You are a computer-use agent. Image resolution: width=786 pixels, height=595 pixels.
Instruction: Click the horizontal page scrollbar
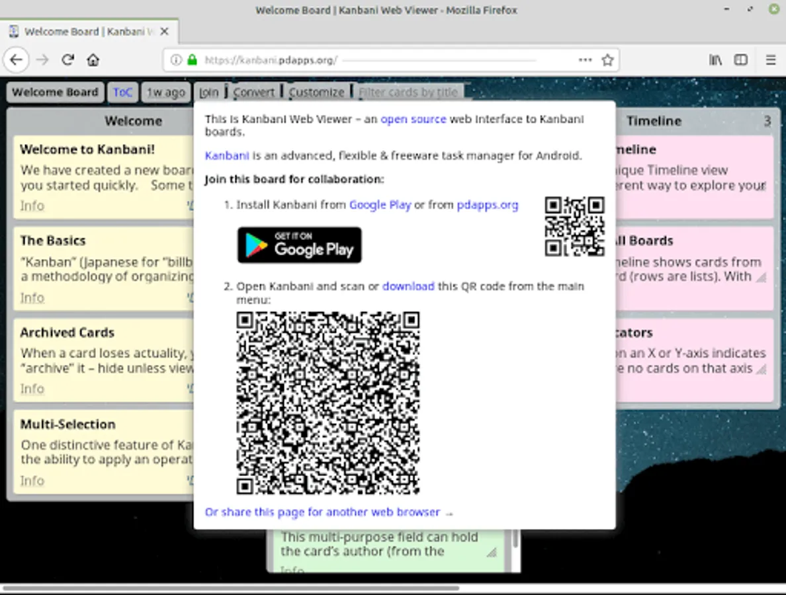tap(231, 588)
